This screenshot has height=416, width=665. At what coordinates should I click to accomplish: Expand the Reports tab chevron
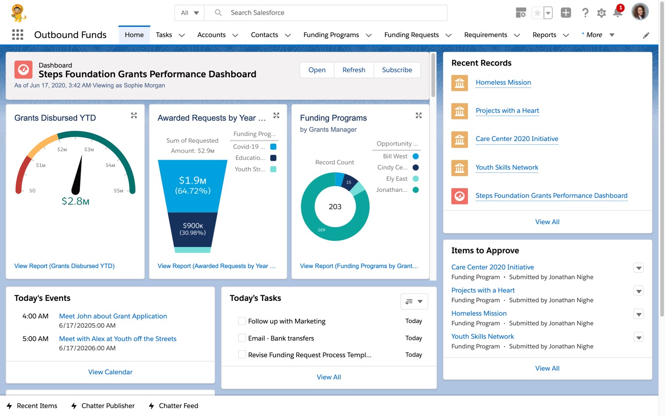[x=566, y=35]
